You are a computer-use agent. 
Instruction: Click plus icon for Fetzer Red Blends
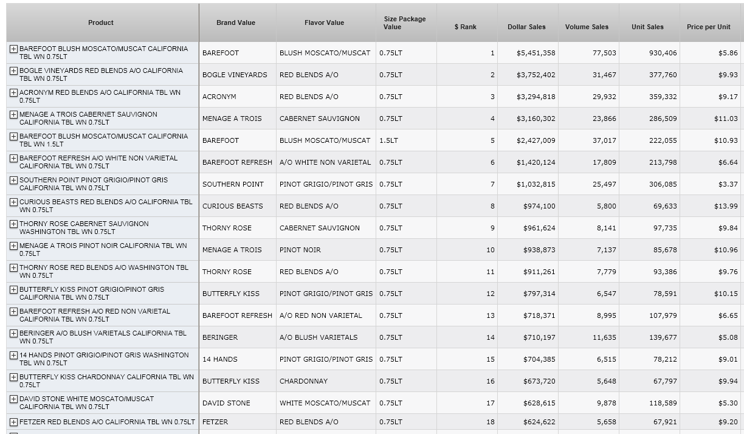tap(13, 422)
